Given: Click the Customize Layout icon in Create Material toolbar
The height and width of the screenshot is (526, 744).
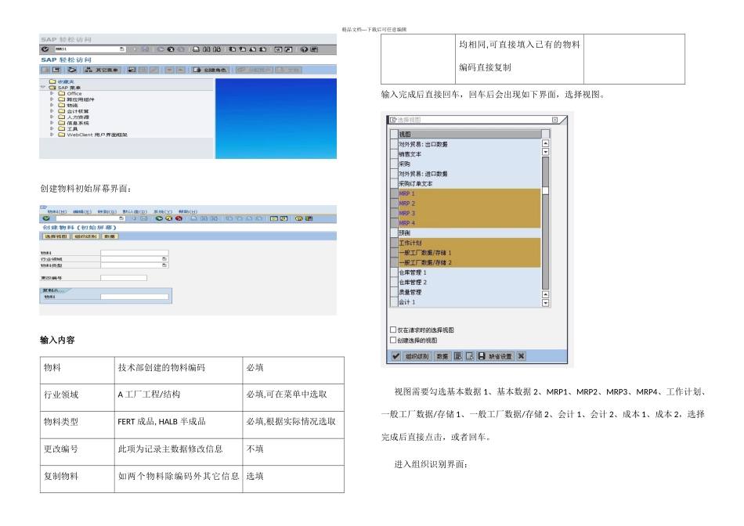Looking at the screenshot, I should [x=309, y=218].
